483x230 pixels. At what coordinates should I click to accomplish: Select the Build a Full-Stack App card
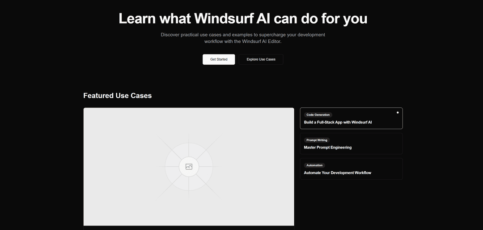[x=351, y=118]
